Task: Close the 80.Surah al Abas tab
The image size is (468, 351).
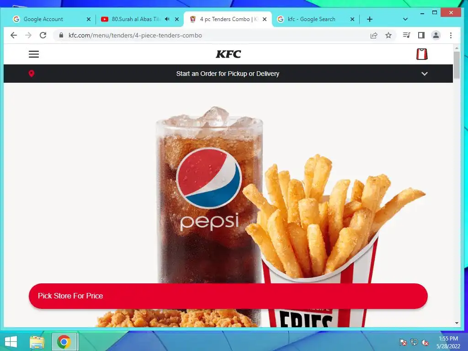Action: coord(177,19)
